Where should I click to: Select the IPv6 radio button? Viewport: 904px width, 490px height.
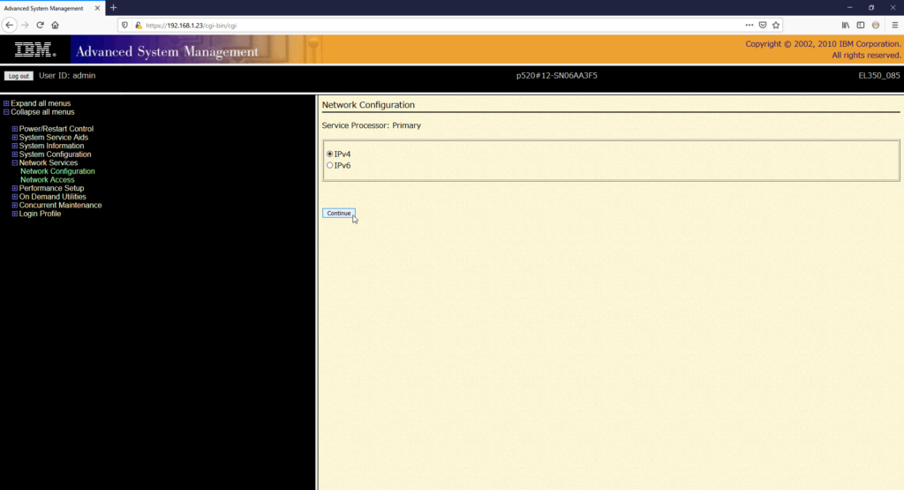(x=330, y=165)
